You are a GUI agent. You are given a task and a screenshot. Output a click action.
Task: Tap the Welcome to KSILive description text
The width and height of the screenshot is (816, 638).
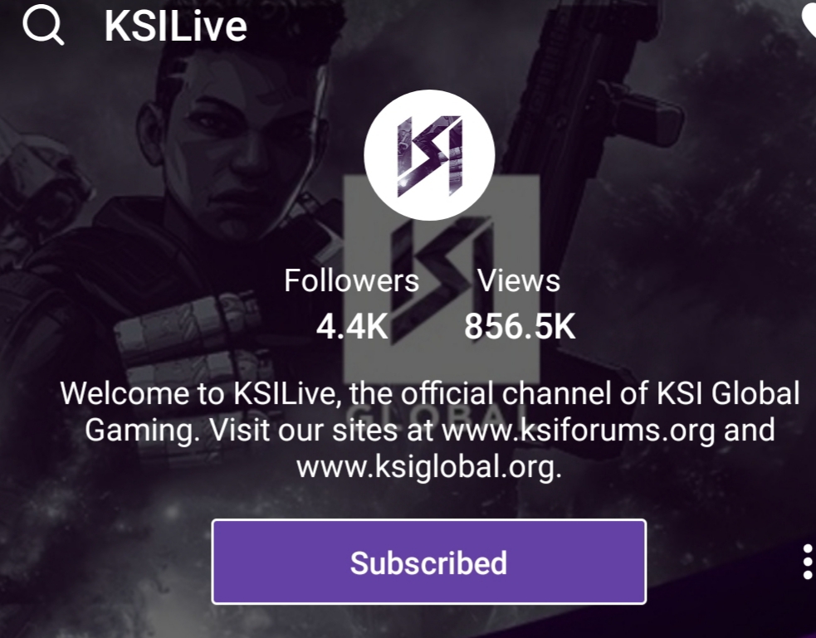tap(430, 430)
